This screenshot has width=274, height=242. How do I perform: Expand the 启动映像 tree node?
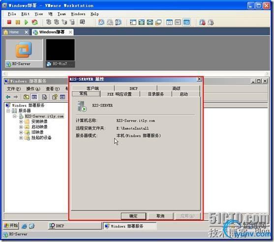pos(21,127)
